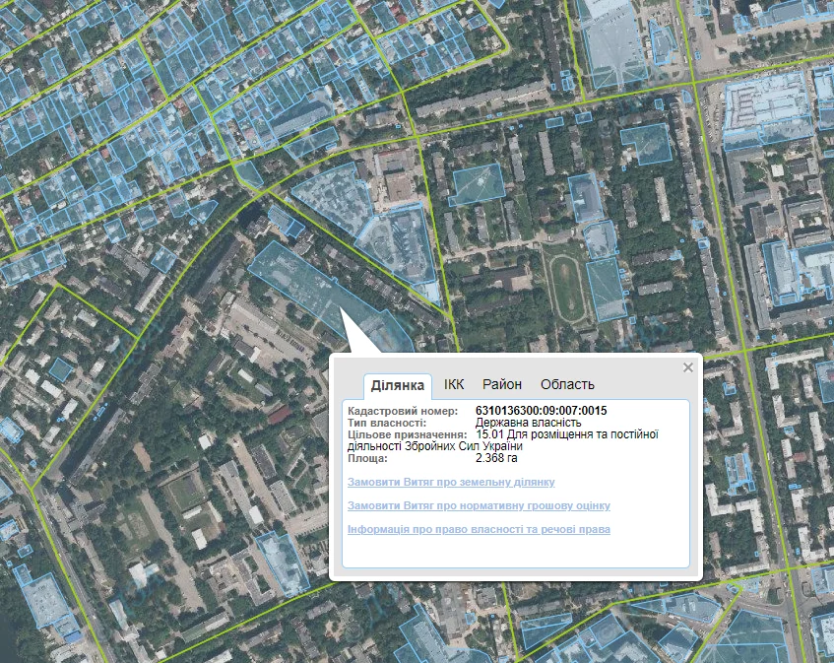This screenshot has width=834, height=663.
Task: Click link Замовити Витяг про земельну ділянку
Action: pos(451,482)
